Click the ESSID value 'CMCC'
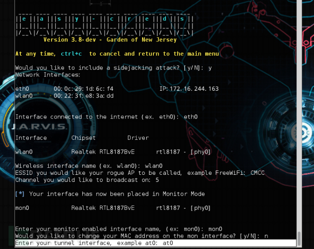 (258, 173)
